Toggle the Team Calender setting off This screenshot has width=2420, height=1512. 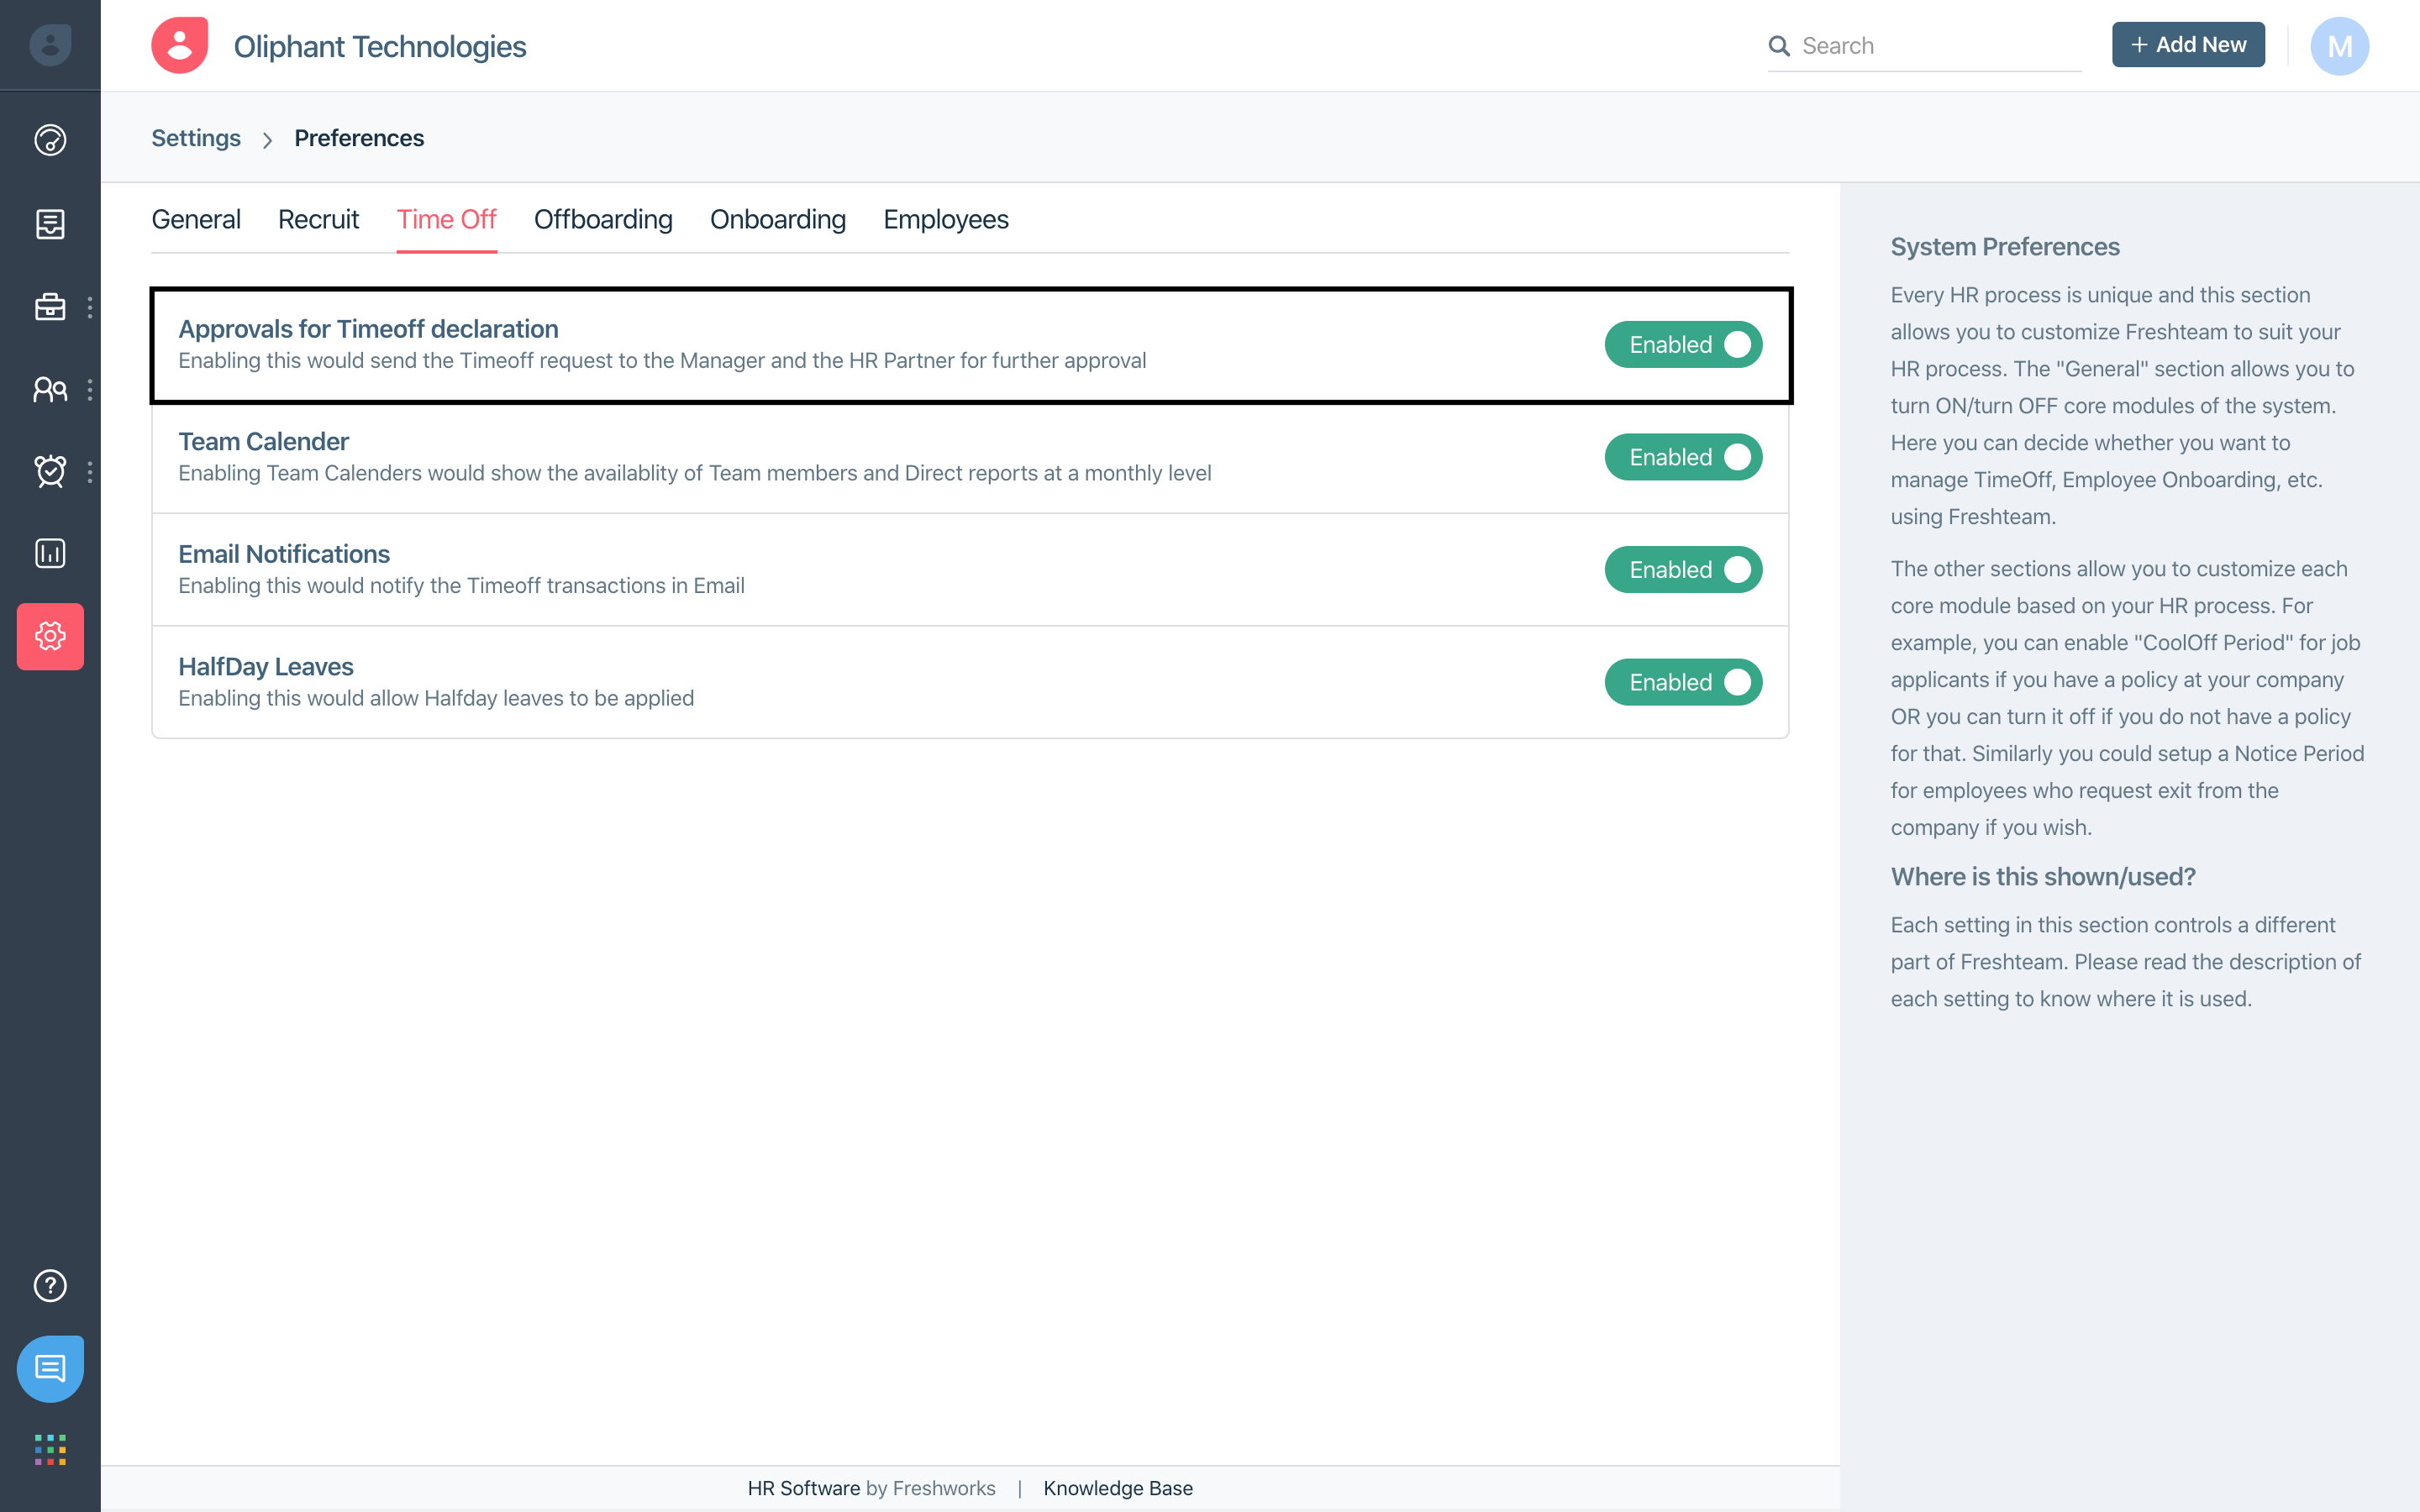(x=1684, y=457)
